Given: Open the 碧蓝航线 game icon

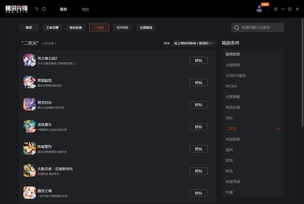Looking at the screenshot, I should pos(29,82).
